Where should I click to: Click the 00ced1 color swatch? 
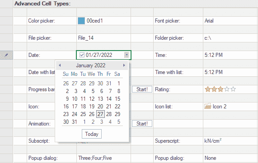pyautogui.click(x=81, y=21)
